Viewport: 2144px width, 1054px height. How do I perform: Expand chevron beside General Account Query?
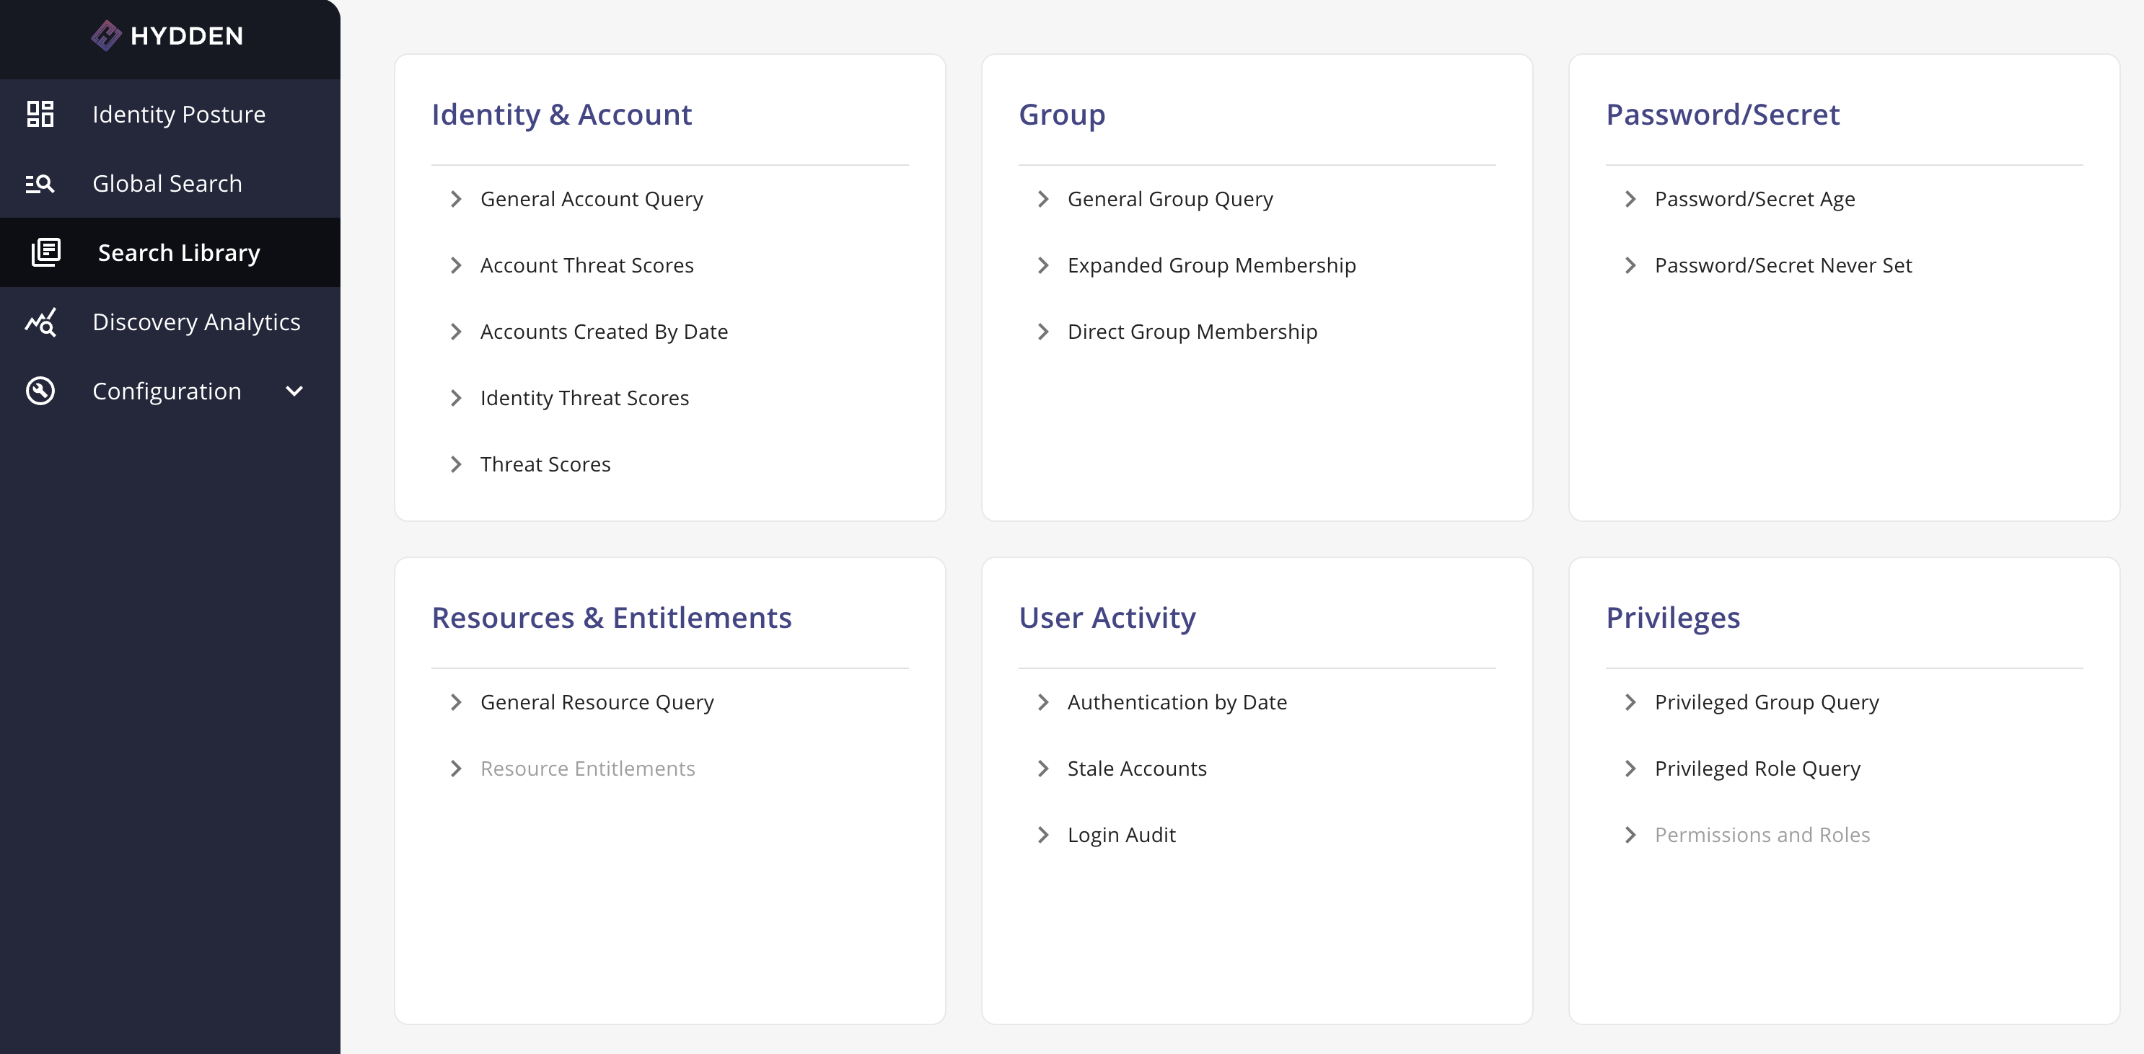pyautogui.click(x=455, y=199)
